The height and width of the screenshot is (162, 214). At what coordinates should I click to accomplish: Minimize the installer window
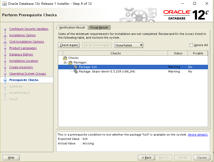[x=183, y=3]
